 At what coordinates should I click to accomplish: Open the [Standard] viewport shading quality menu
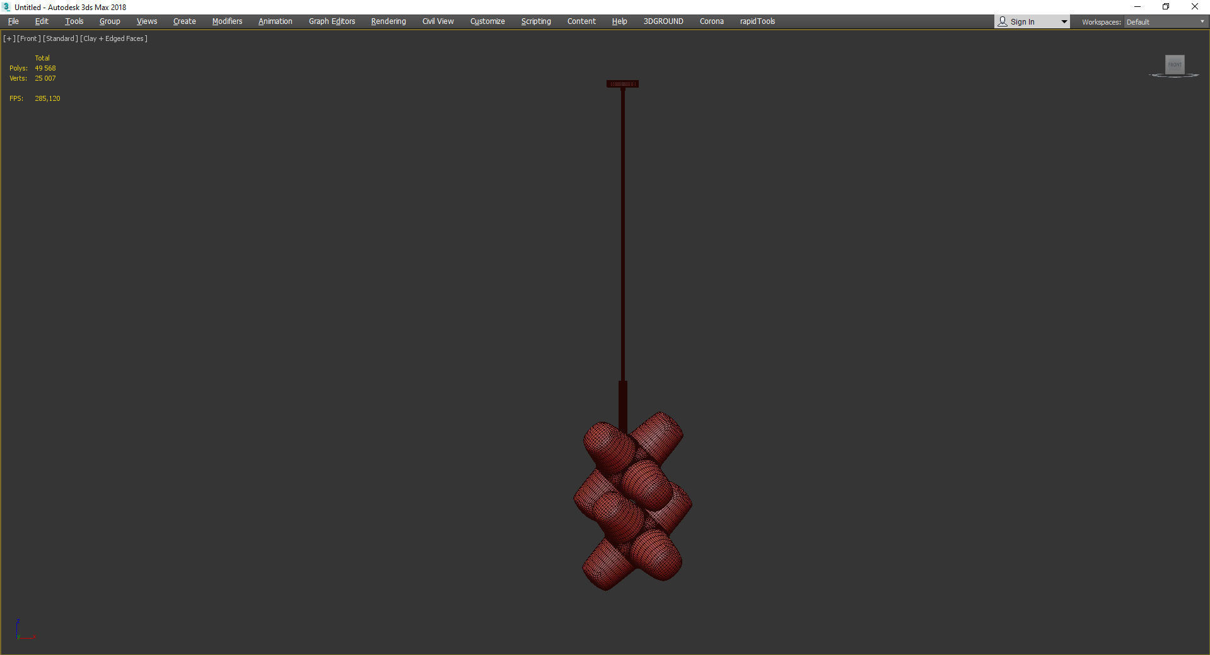tap(61, 38)
